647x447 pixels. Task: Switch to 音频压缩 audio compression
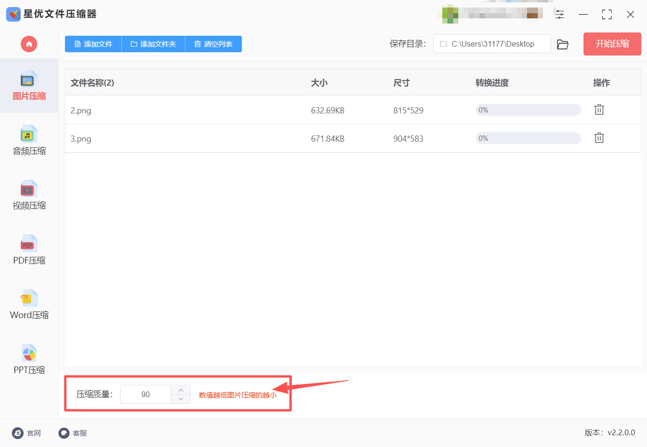pyautogui.click(x=29, y=140)
